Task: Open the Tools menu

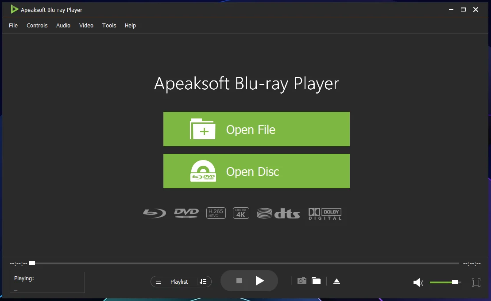Action: coord(109,25)
